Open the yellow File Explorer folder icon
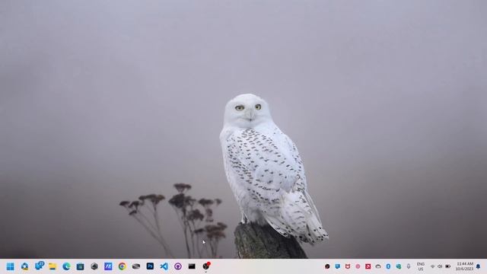 (x=53, y=266)
